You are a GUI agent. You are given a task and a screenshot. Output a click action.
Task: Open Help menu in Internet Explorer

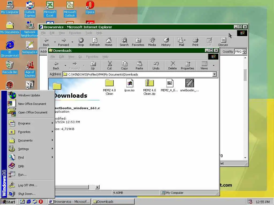tap(99, 33)
